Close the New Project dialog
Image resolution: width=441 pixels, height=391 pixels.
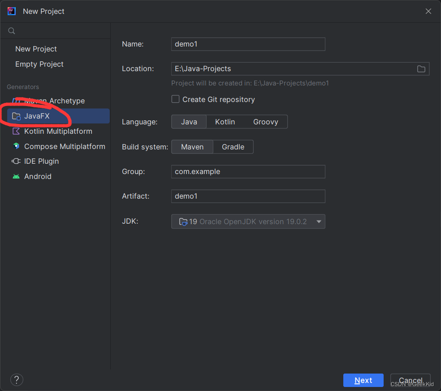click(428, 11)
